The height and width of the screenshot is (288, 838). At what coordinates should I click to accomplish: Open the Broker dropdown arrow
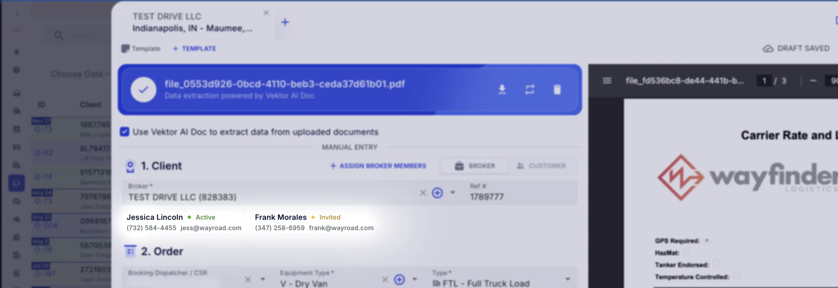click(x=453, y=193)
